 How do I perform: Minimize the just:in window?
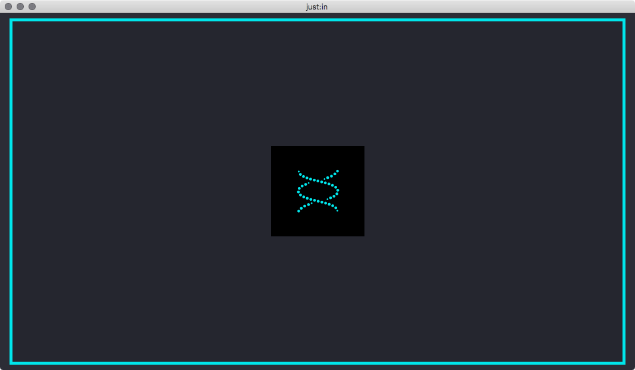tap(20, 7)
